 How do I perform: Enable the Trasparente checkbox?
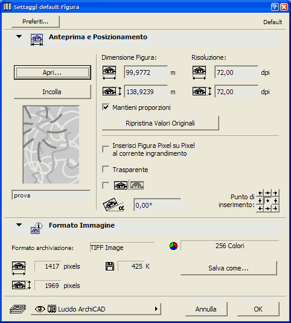pos(106,170)
